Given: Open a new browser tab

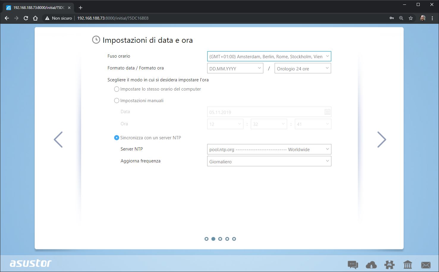Looking at the screenshot, I should 81,8.
